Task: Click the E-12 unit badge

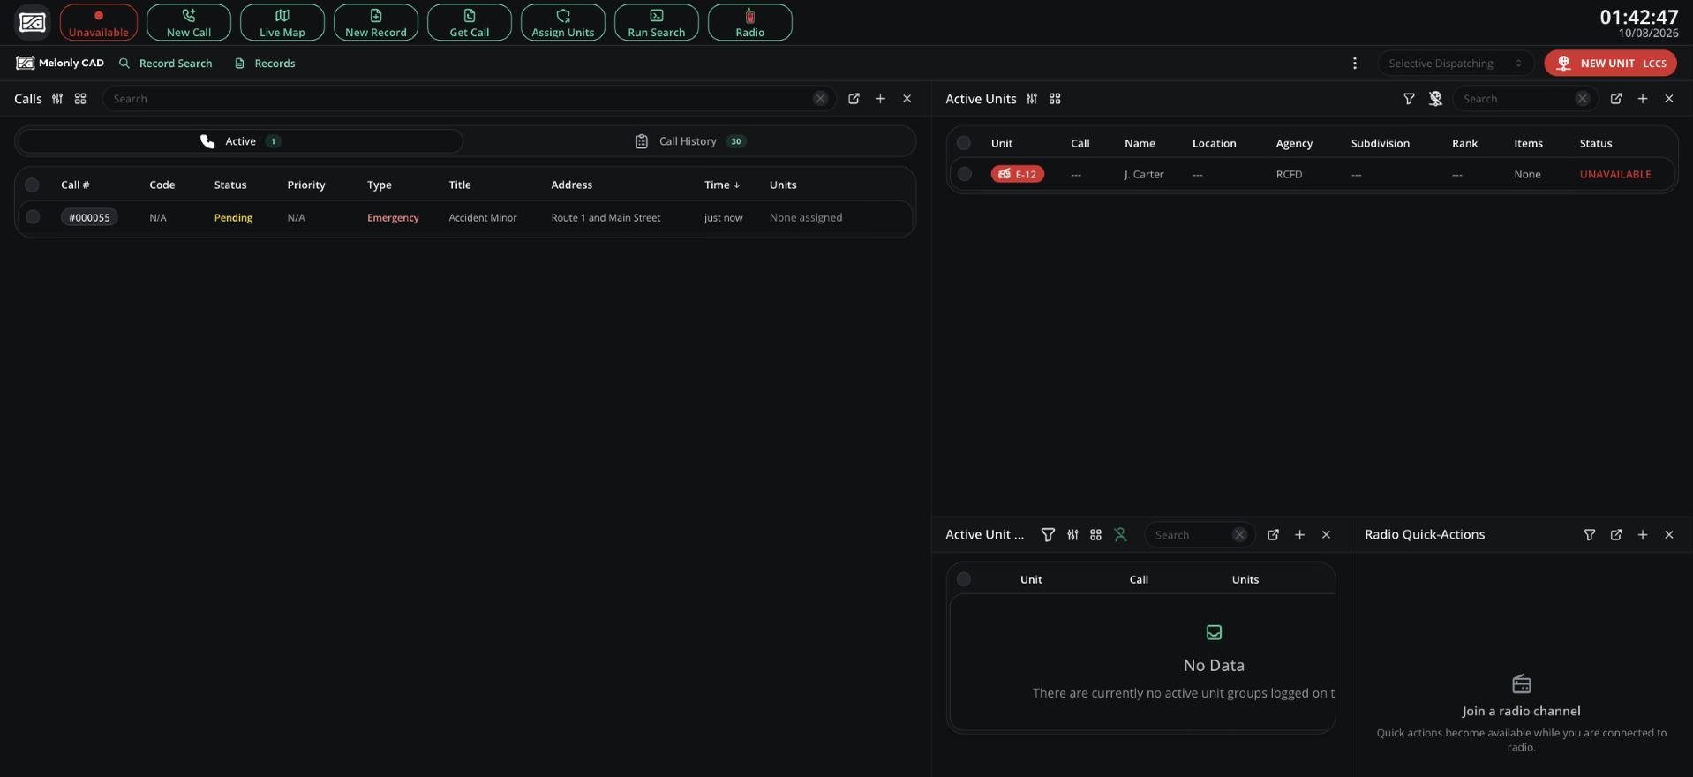Action: point(1018,175)
